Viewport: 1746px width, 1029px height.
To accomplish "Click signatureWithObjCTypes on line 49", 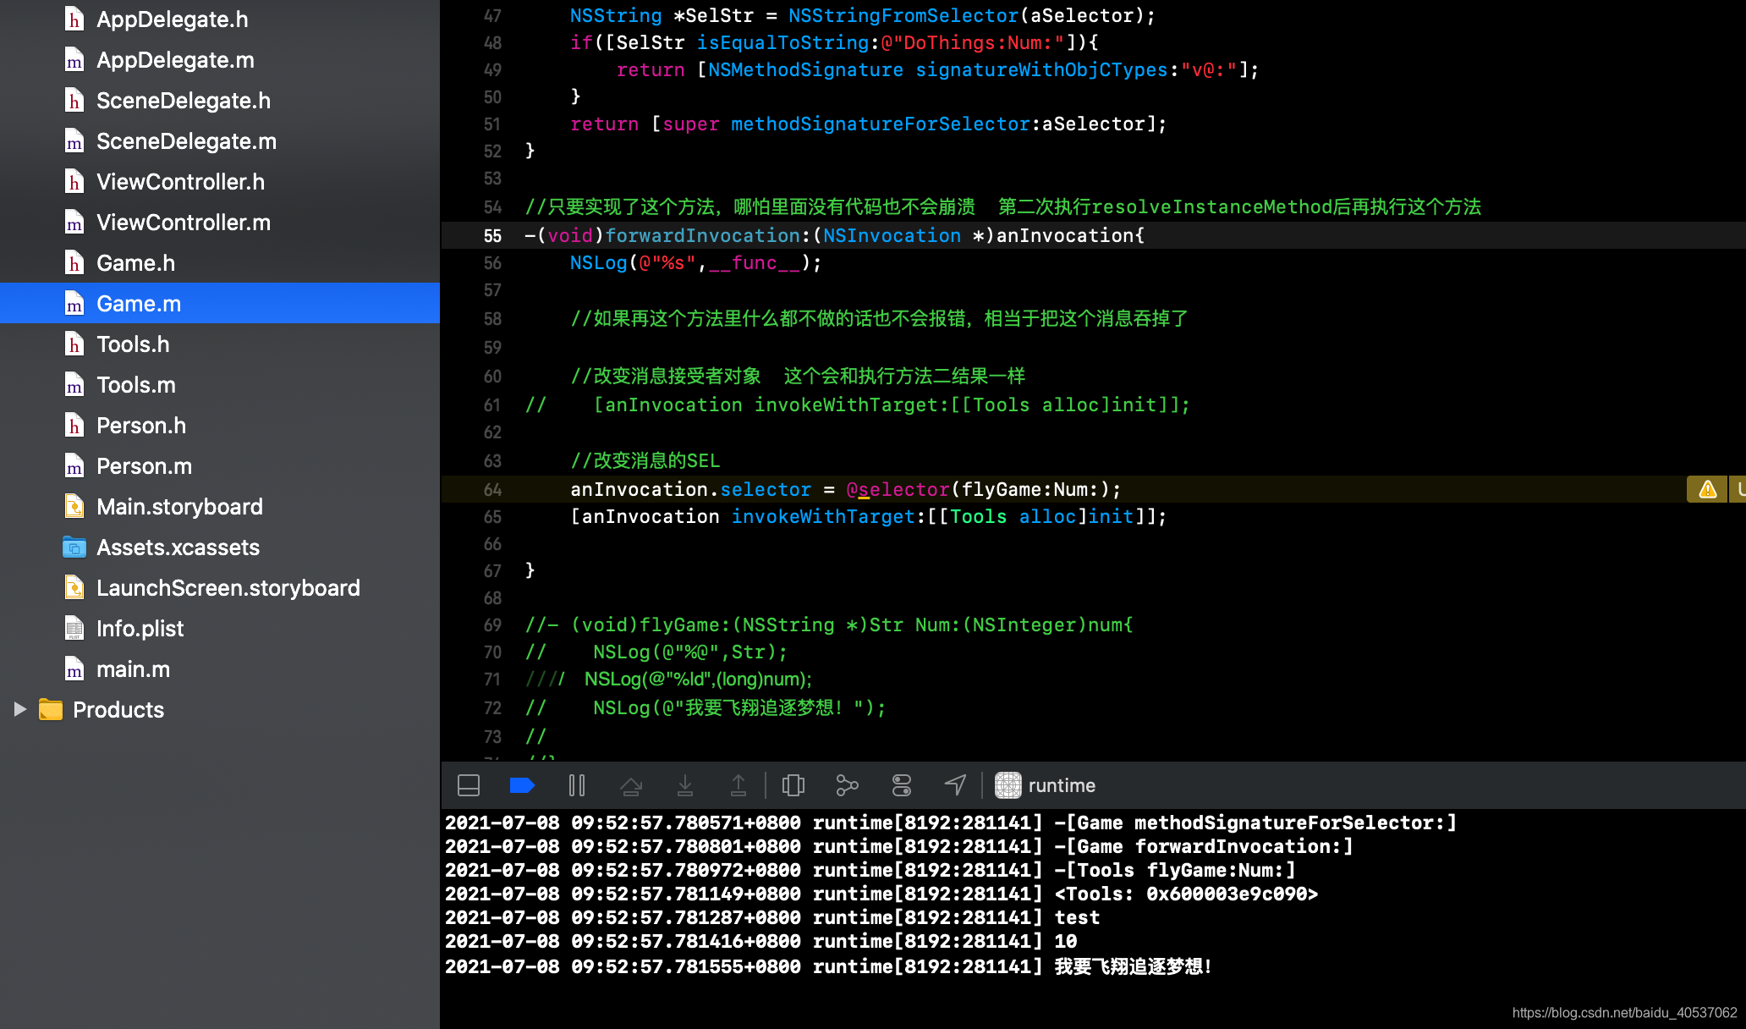I will [x=1042, y=70].
